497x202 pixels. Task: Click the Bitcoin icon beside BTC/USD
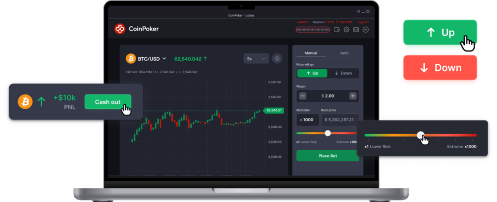tap(131, 59)
